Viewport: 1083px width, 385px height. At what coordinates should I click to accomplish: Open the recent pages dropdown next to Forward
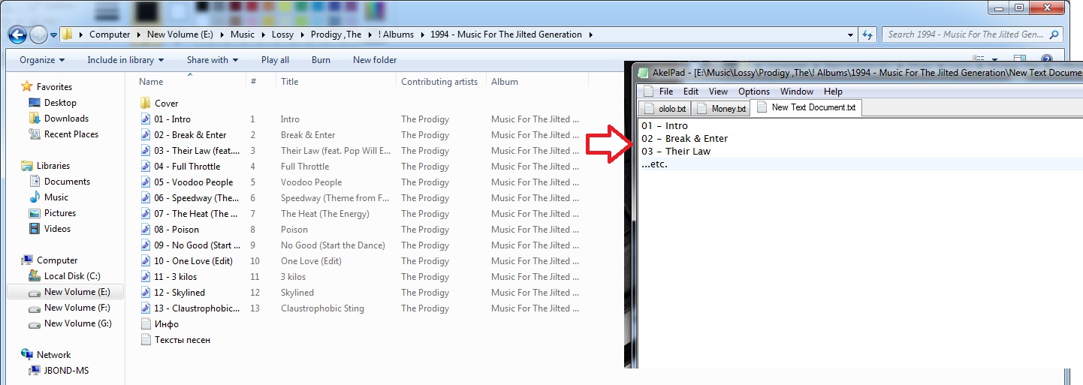coord(53,35)
